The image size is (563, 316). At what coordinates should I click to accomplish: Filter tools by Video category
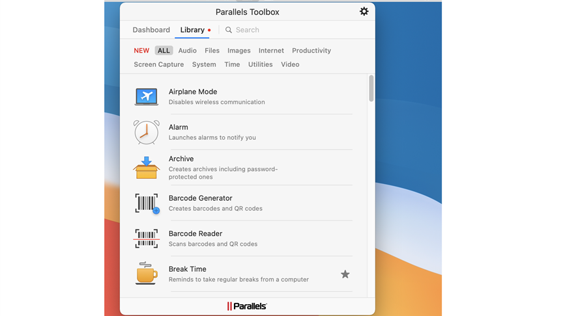(290, 64)
